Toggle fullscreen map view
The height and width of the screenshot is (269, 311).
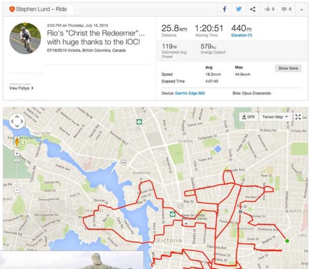click(298, 117)
